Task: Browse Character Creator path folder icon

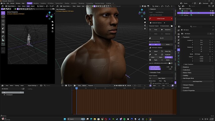Action: click(x=172, y=26)
